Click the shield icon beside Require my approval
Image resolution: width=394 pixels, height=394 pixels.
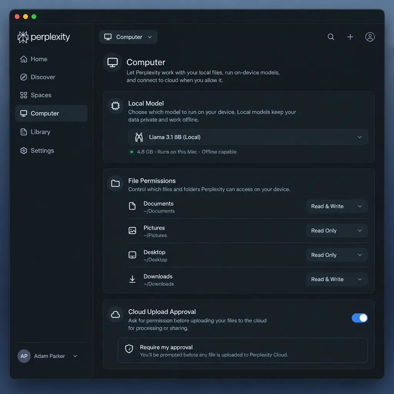pos(129,349)
